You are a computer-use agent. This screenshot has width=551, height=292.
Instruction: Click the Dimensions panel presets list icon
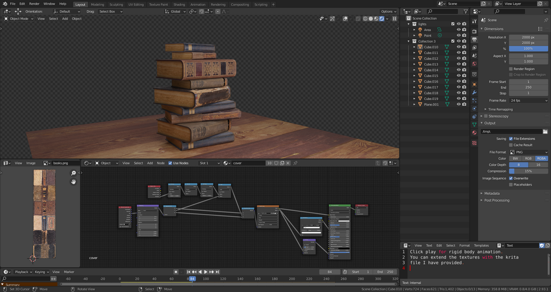(540, 29)
